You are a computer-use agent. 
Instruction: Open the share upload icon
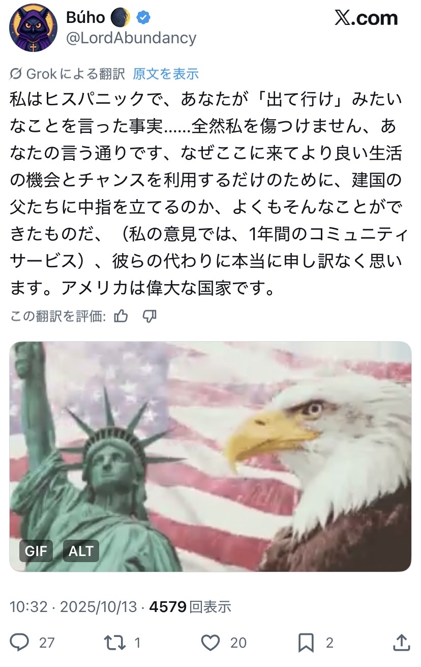401,642
